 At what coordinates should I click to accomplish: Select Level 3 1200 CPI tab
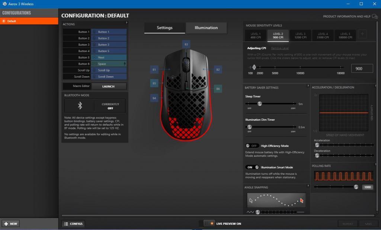[300, 36]
